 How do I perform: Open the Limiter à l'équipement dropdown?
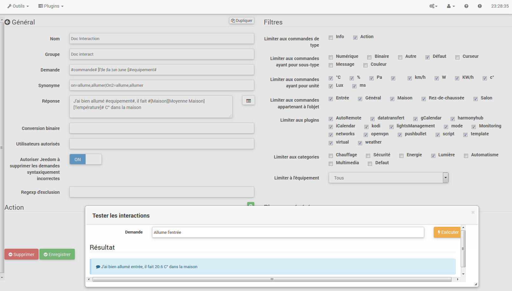[388, 178]
